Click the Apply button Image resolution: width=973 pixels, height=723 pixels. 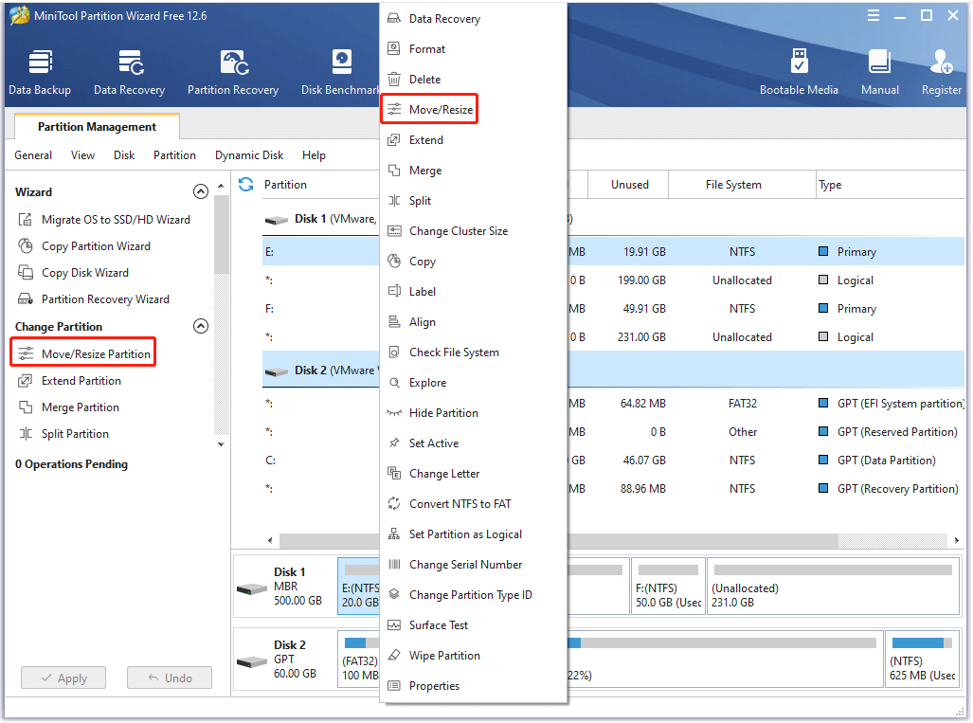tap(63, 678)
